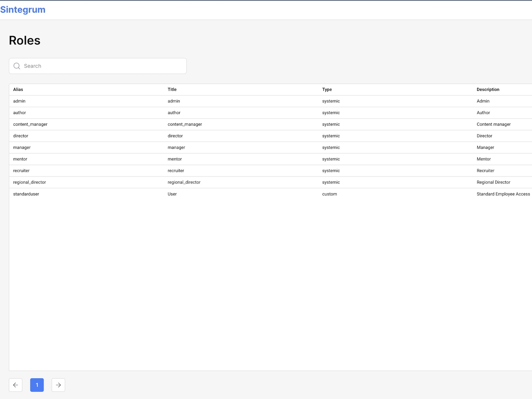Sort the table by Description column
532x399 pixels.
pyautogui.click(x=488, y=89)
